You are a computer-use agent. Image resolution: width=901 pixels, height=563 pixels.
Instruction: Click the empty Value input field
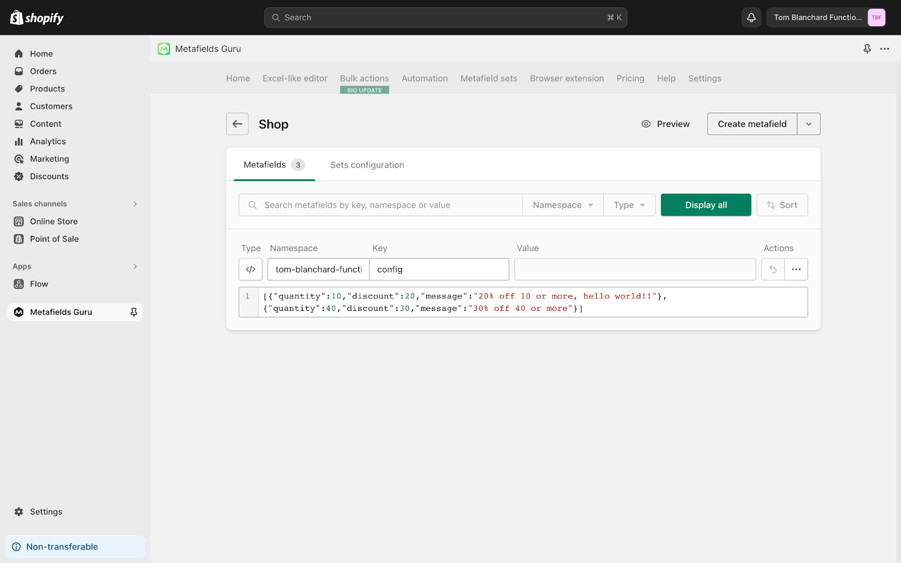coord(635,269)
